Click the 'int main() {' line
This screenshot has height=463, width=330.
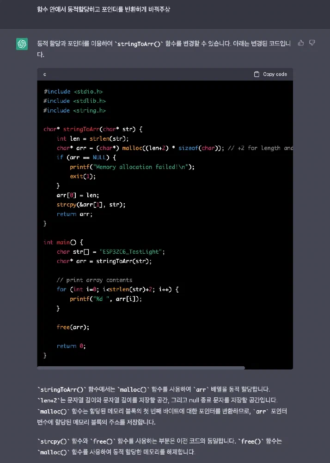pos(63,243)
